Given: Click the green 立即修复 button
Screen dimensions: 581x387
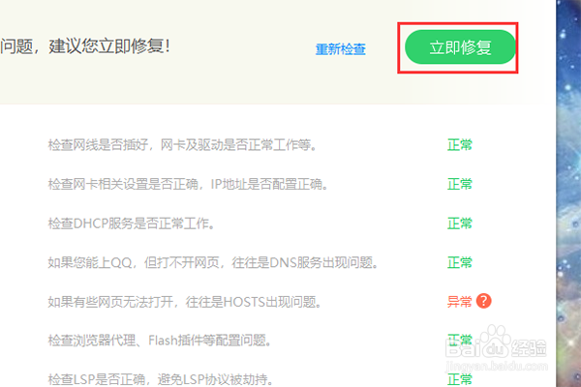Looking at the screenshot, I should click(x=460, y=47).
